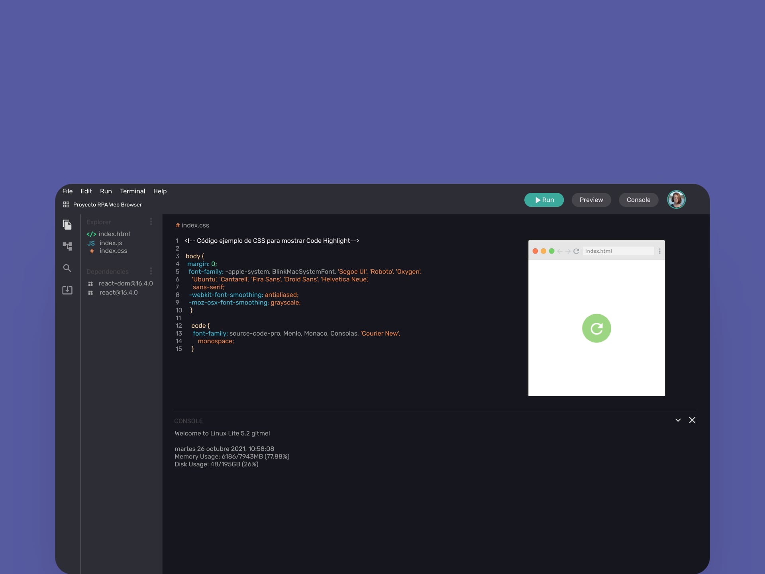The image size is (765, 574).
Task: Open the preview browser kebab menu
Action: pyautogui.click(x=659, y=251)
